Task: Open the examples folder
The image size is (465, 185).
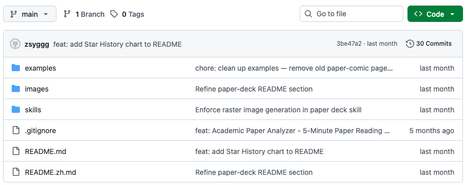Action: 40,68
